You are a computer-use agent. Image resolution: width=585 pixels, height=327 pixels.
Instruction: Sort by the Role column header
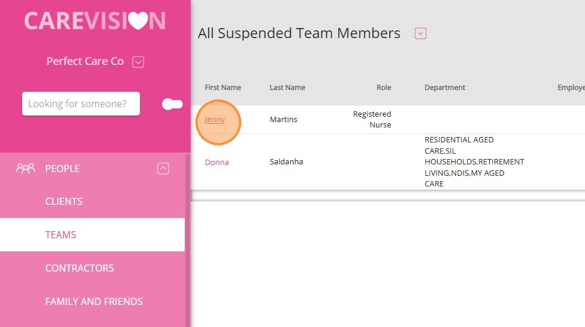384,88
